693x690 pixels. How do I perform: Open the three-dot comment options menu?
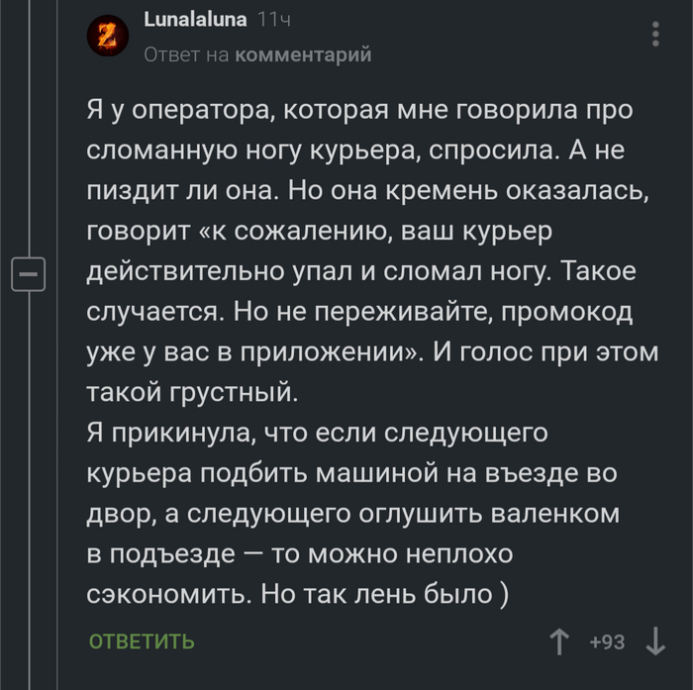pos(656,37)
